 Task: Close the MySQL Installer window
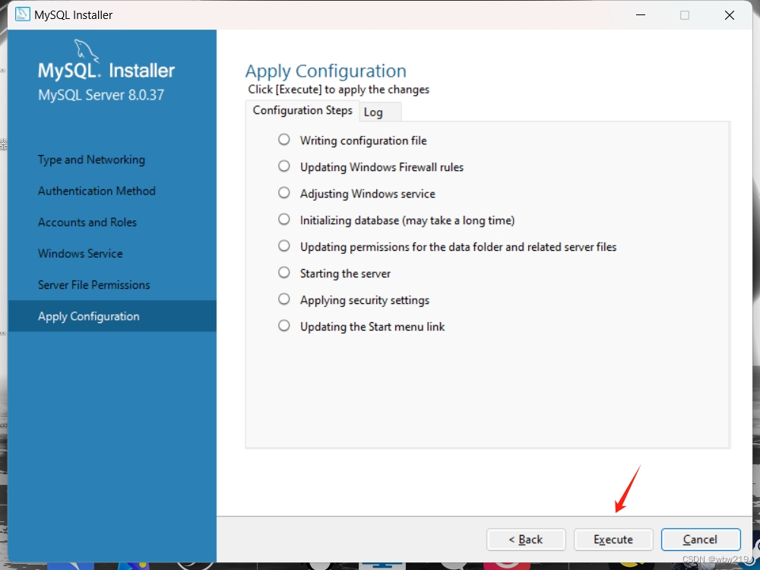tap(730, 15)
